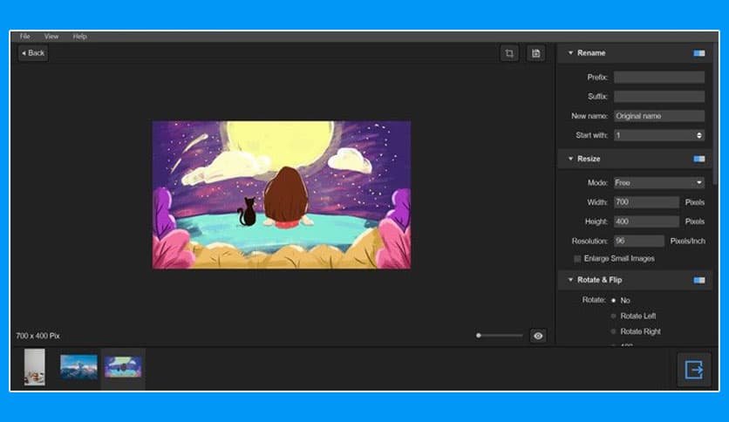Image resolution: width=729 pixels, height=422 pixels.
Task: Open the File menu
Action: tap(24, 37)
